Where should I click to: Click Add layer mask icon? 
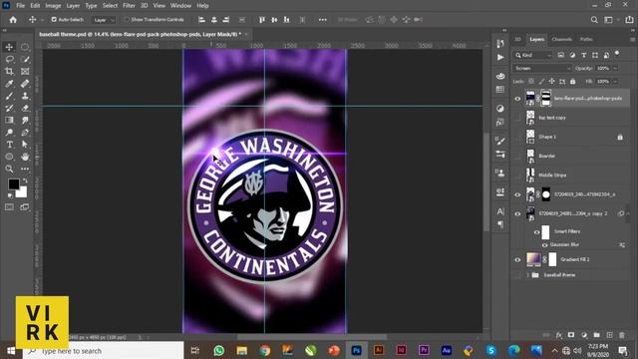(x=571, y=335)
